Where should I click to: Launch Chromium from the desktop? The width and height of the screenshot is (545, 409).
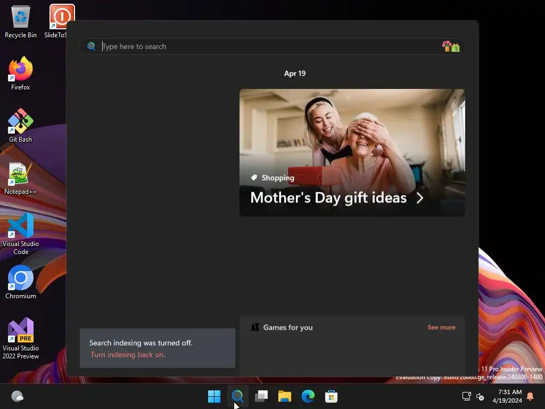[x=21, y=282]
